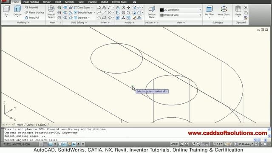Select the Box solid tool
Image resolution: width=272 pixels, height=153 pixels.
6,11
